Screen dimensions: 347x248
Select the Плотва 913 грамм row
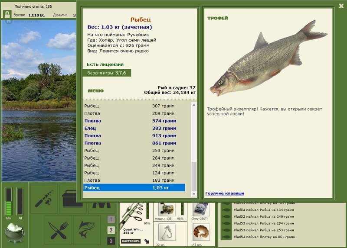coord(134,136)
